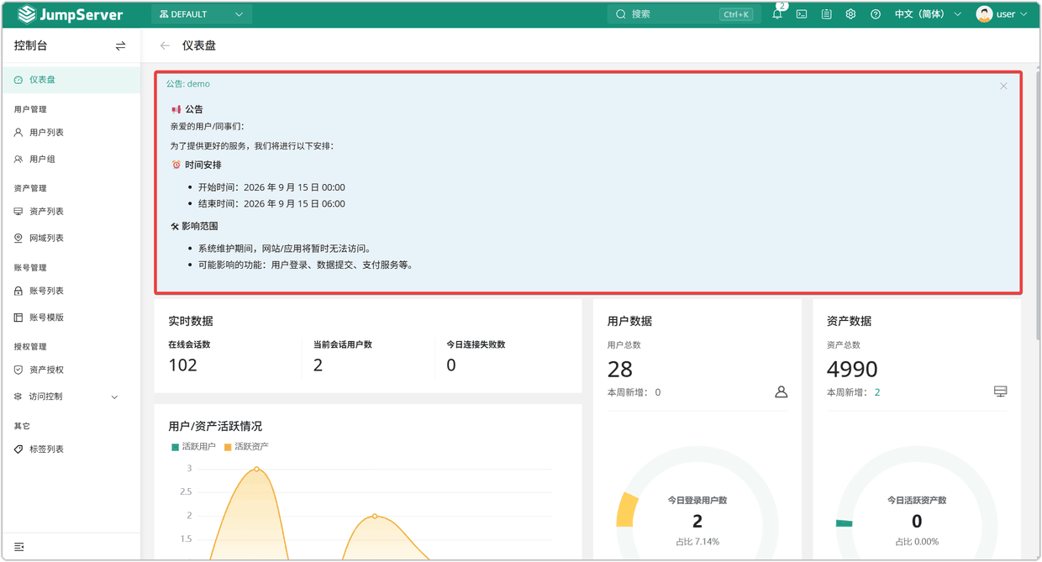This screenshot has width=1042, height=562.
Task: Click the monitor icon in 资产数据 card
Action: tap(1000, 392)
